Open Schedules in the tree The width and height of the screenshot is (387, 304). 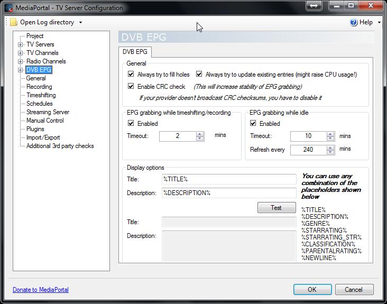[x=40, y=104]
